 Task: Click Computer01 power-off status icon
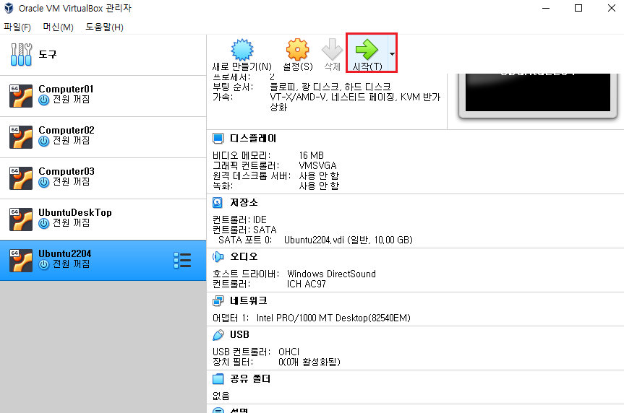[x=44, y=100]
